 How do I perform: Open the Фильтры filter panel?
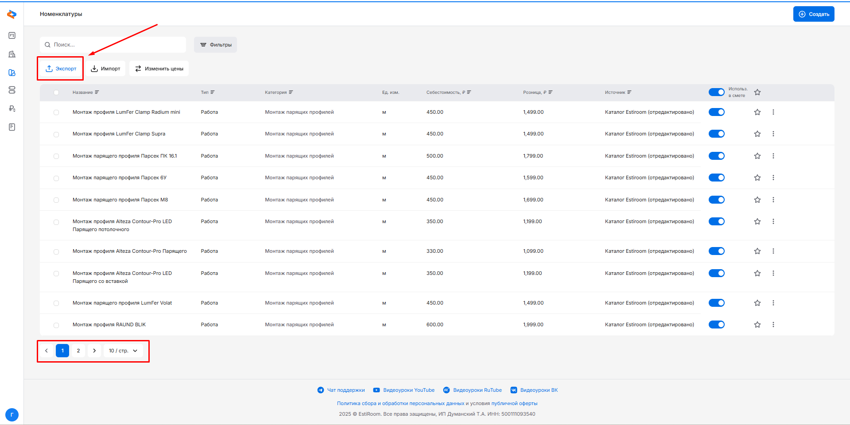tap(215, 45)
